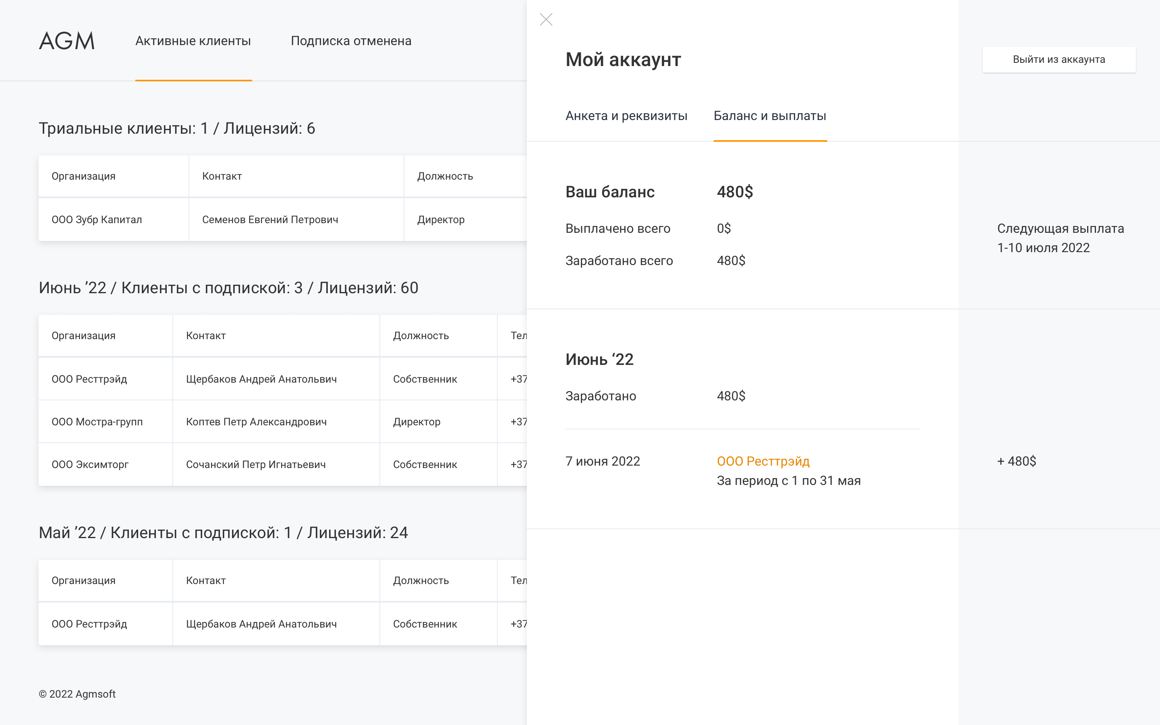Viewport: 1160px width, 725px height.
Task: Open Анкета и реквизиты tab
Action: 626,116
